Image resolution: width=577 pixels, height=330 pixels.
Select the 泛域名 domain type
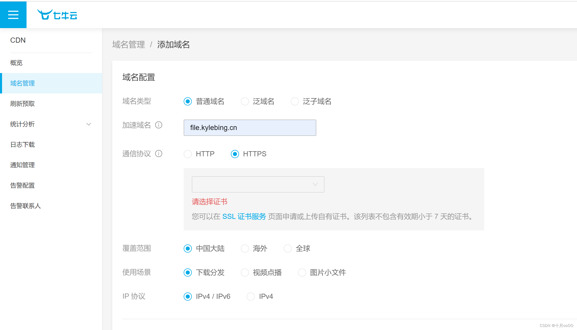245,101
